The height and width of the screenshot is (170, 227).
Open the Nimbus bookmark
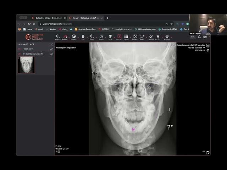pyautogui.click(x=51, y=29)
